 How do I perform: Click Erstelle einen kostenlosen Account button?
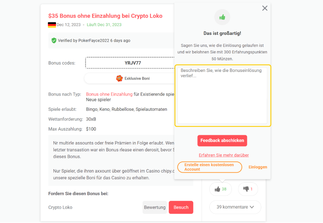[210, 167]
